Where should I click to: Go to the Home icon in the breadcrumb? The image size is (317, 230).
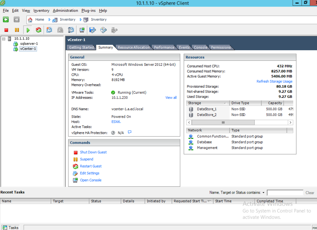[30, 20]
